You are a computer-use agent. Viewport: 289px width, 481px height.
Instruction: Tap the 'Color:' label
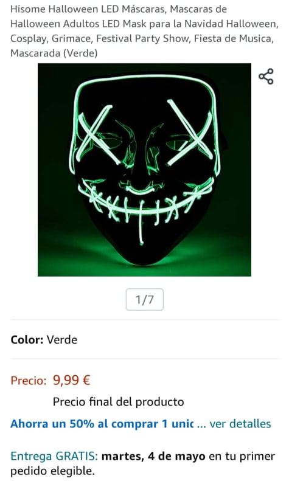point(27,339)
